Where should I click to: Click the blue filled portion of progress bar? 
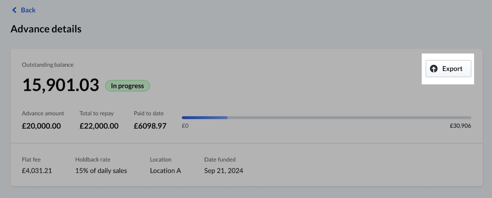[x=205, y=117]
